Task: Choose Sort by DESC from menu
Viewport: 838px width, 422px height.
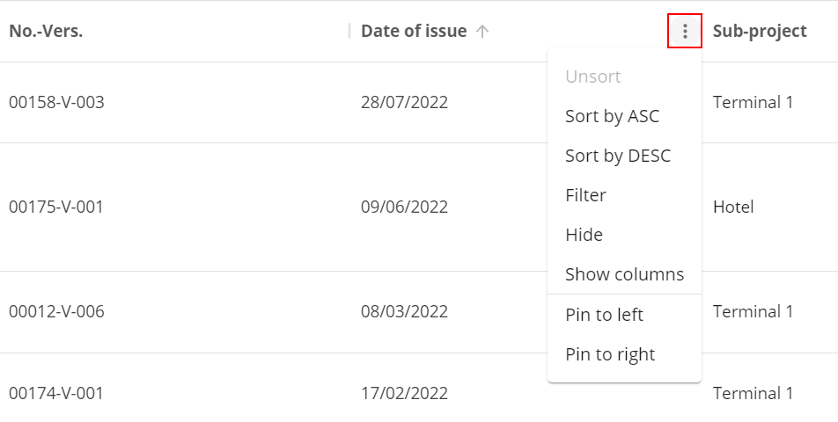Action: [x=617, y=156]
